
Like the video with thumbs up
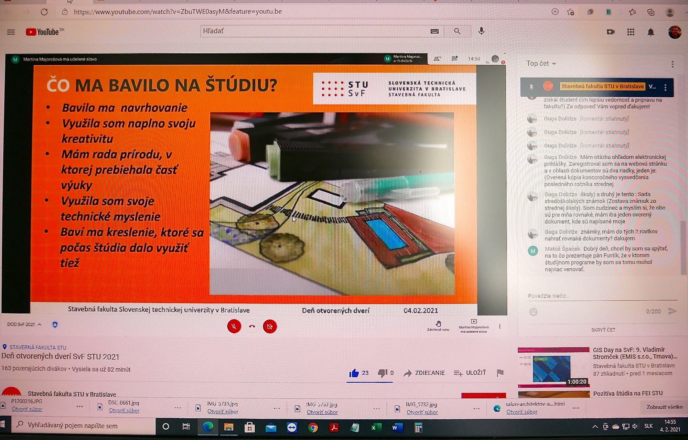click(354, 373)
